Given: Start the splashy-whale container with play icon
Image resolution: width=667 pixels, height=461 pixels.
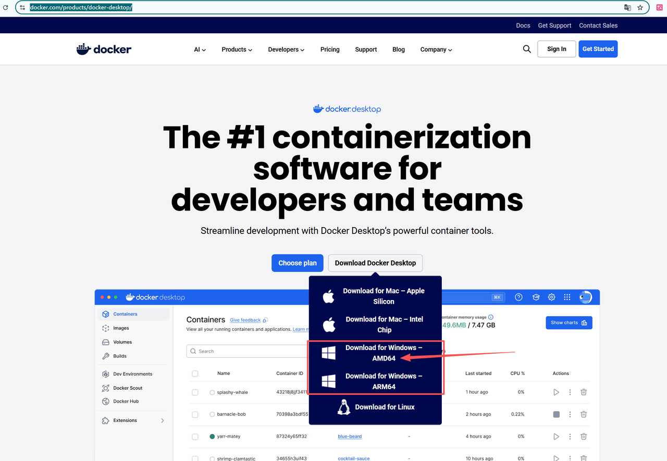Looking at the screenshot, I should click(x=556, y=392).
